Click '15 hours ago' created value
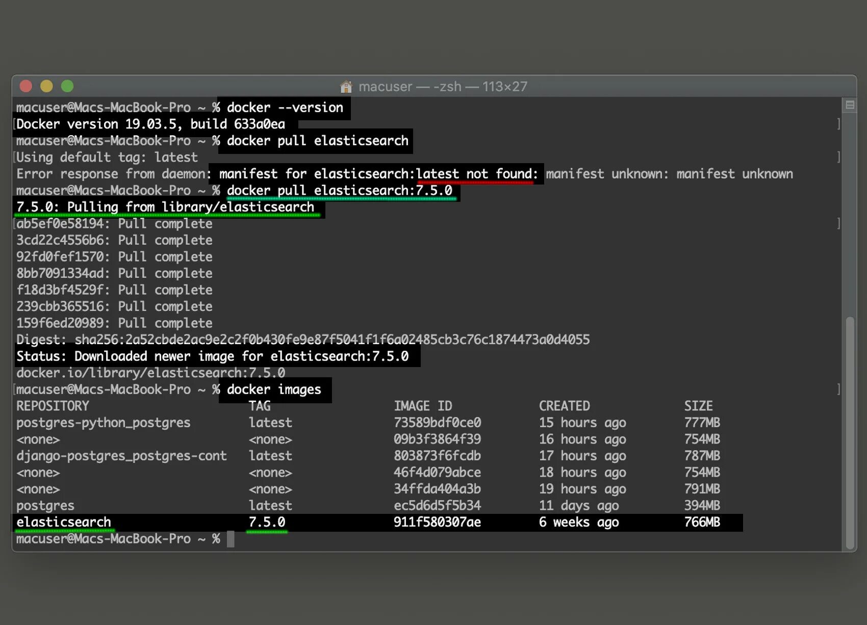The width and height of the screenshot is (867, 625). [582, 423]
